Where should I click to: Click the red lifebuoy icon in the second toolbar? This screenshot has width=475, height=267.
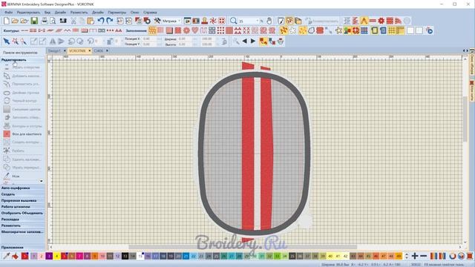pos(356,30)
